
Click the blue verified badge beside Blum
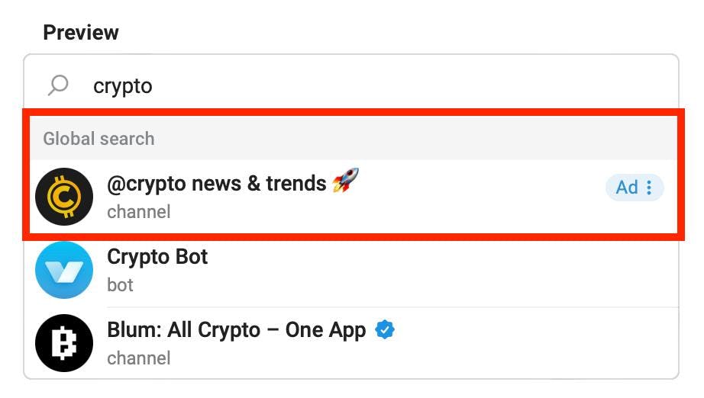pyautogui.click(x=385, y=330)
